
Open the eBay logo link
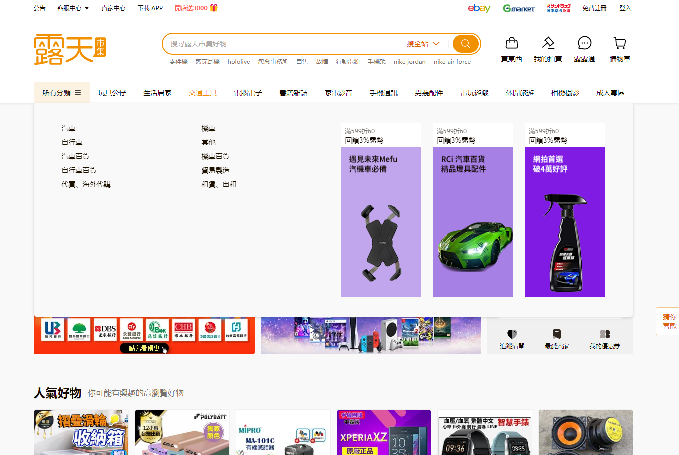click(x=479, y=8)
